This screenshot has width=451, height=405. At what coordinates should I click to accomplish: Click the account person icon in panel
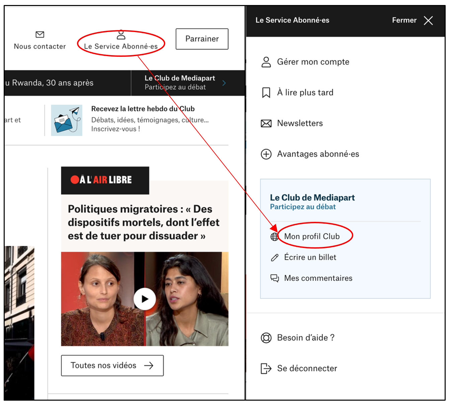266,62
